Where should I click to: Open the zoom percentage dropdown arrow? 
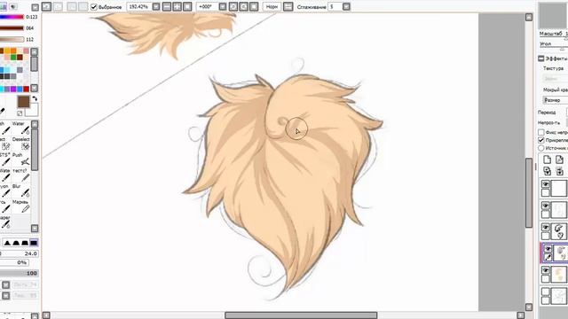[x=156, y=6]
